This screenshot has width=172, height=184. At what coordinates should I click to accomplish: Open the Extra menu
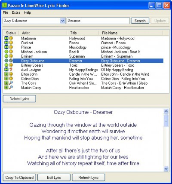pyautogui.click(x=16, y=12)
